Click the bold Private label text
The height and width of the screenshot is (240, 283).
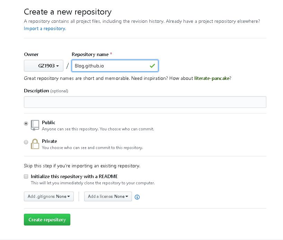tap(49, 141)
